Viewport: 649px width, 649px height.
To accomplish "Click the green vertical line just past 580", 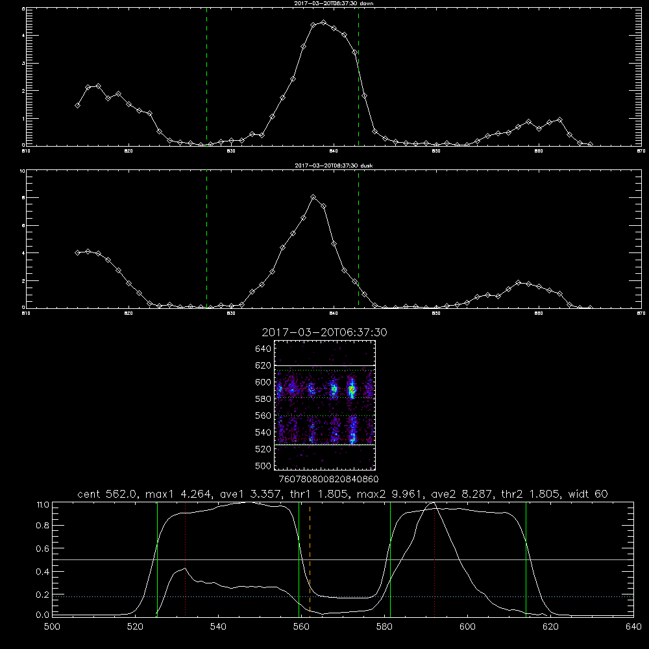I will pyautogui.click(x=390, y=559).
